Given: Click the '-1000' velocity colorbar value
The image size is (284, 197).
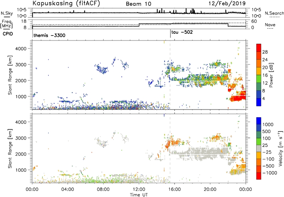Looking at the screenshot, I should tap(270, 173).
